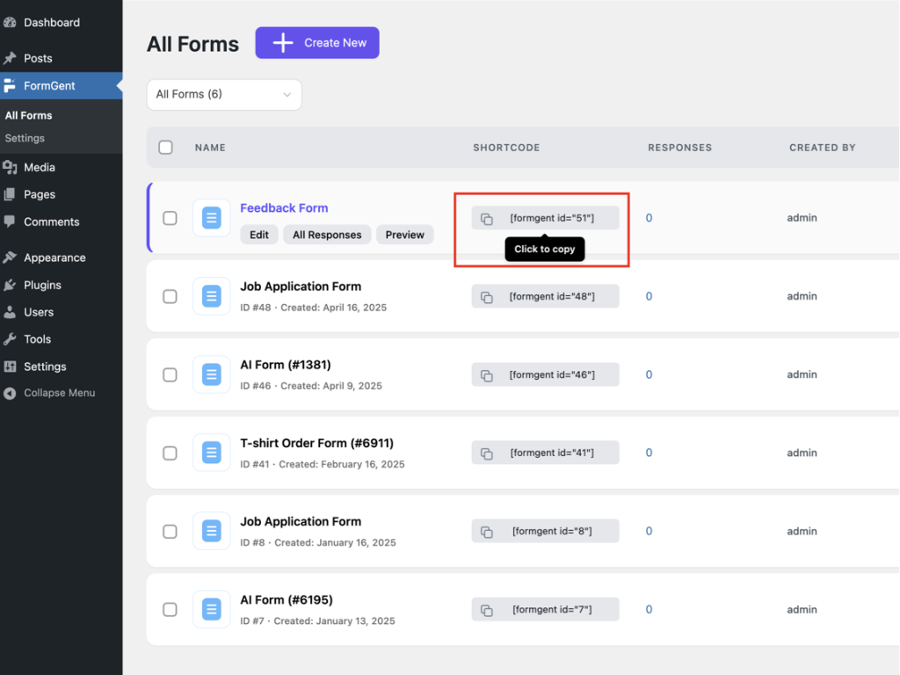The image size is (900, 675).
Task: Open FormGent Settings submenu item
Action: point(25,138)
